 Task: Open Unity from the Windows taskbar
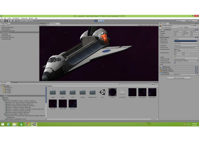(34, 124)
